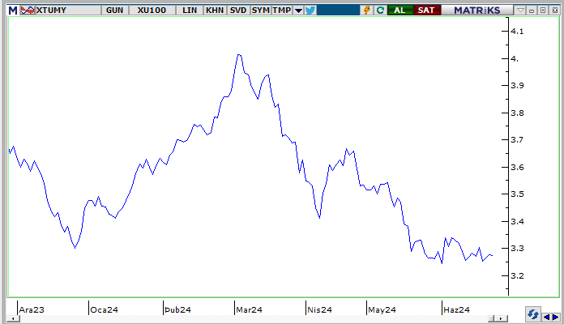The width and height of the screenshot is (564, 324).
Task: Click the horizontal scrollbar thumb
Action: [491, 318]
